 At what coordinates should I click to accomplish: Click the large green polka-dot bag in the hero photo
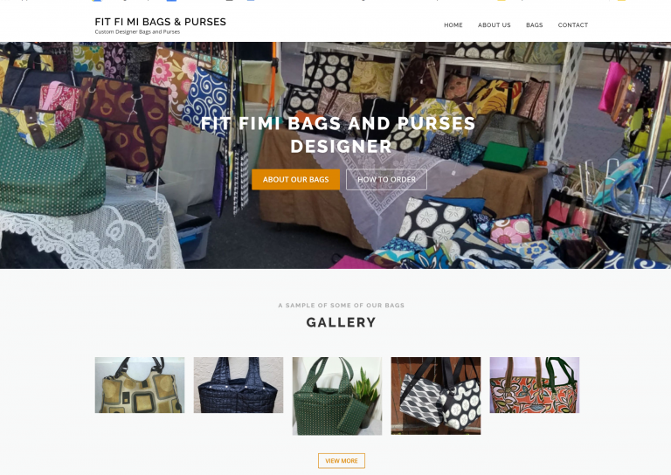click(52, 167)
